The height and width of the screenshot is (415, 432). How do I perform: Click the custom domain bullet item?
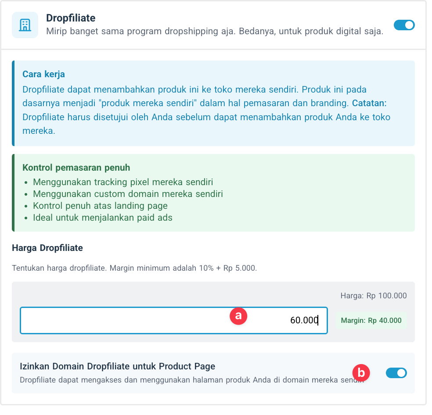128,194
